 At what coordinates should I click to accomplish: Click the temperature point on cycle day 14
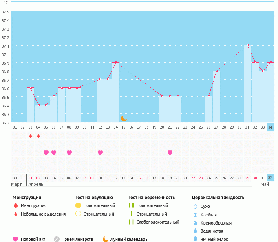pyautogui.click(x=116, y=62)
